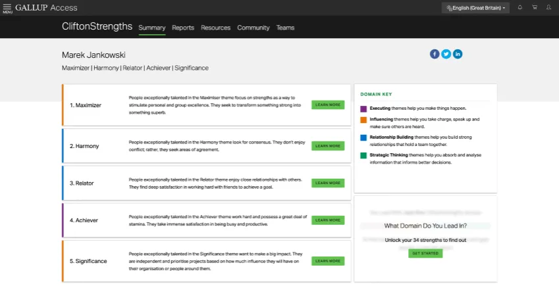The width and height of the screenshot is (559, 288).
Task: Click the Get Started button
Action: [x=425, y=253]
